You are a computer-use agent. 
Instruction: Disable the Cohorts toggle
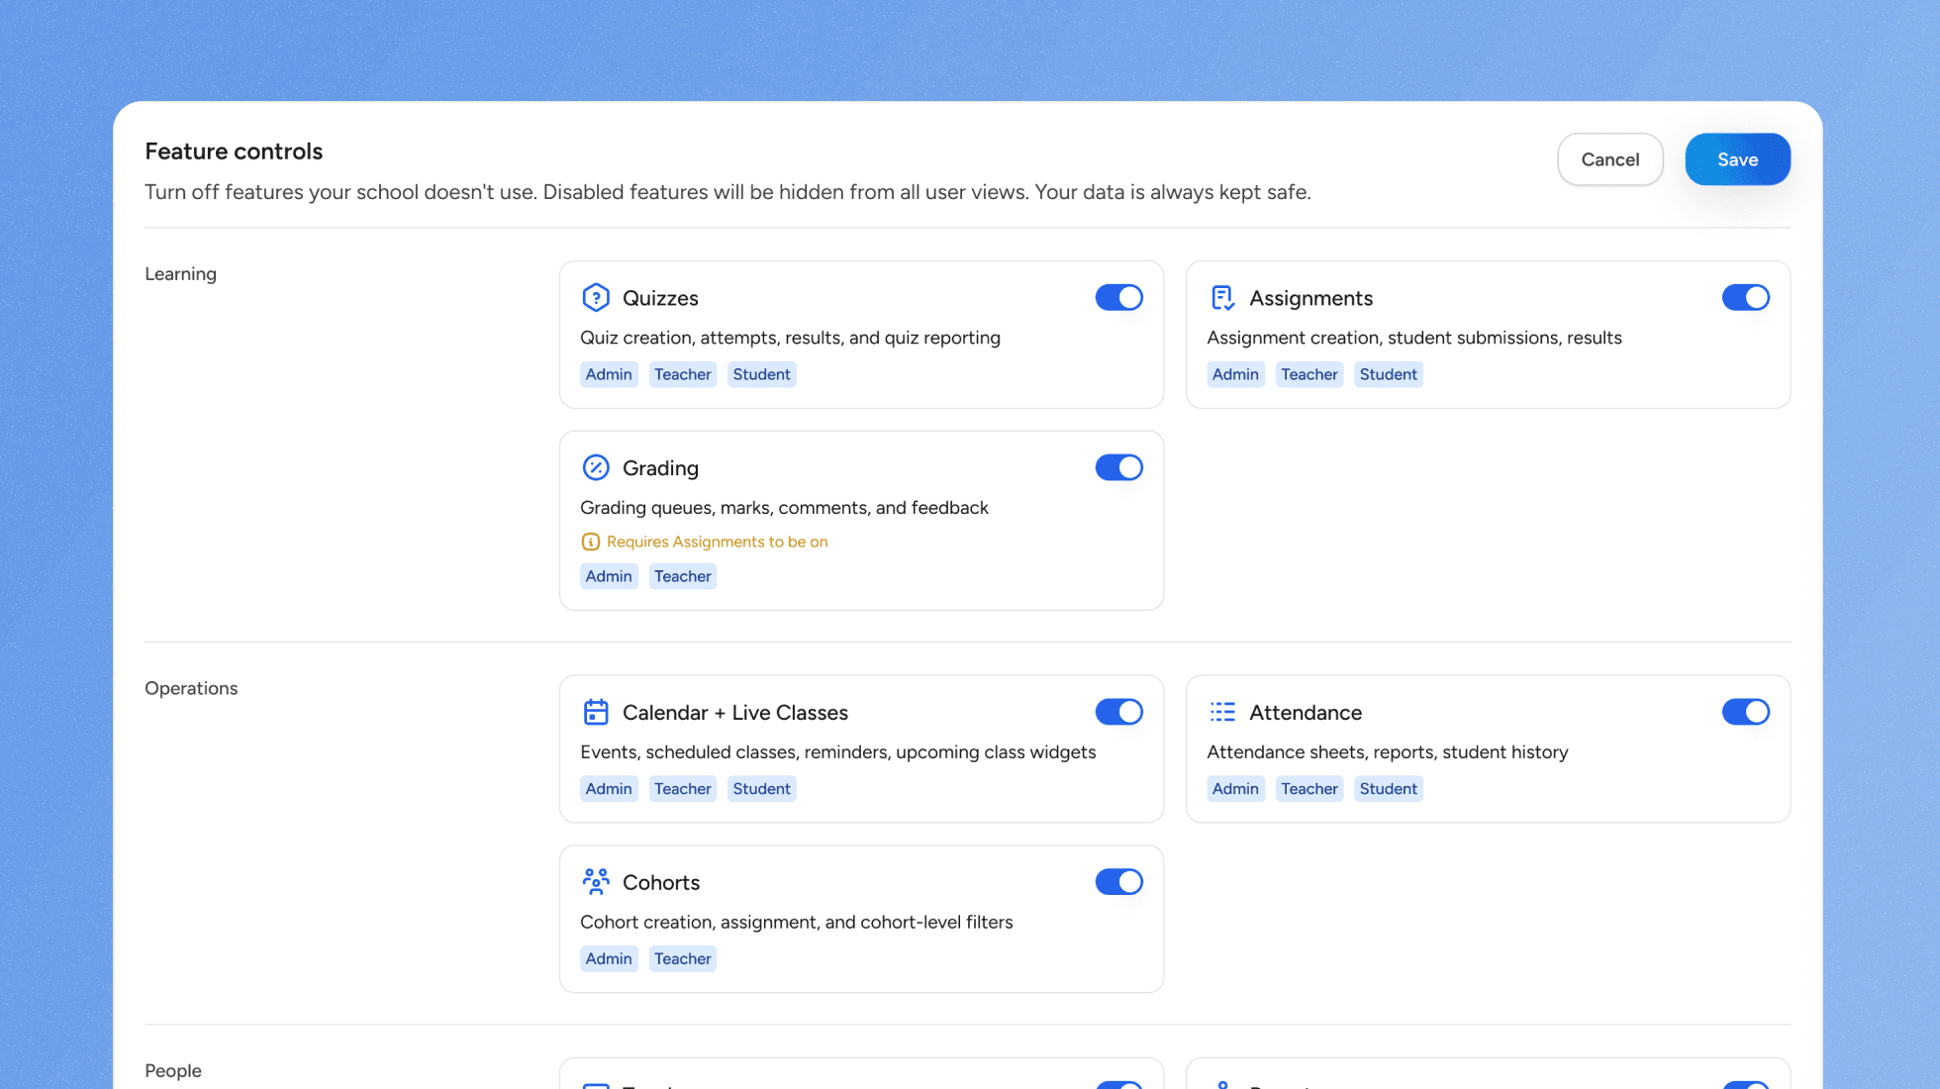click(1118, 881)
